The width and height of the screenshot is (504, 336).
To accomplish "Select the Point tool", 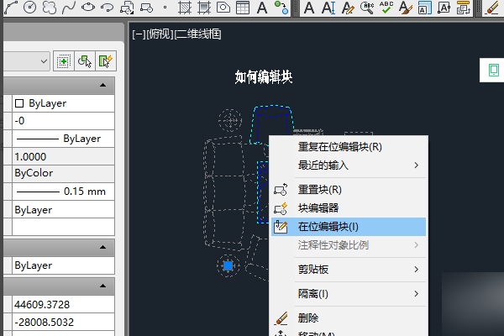I will click(x=165, y=8).
